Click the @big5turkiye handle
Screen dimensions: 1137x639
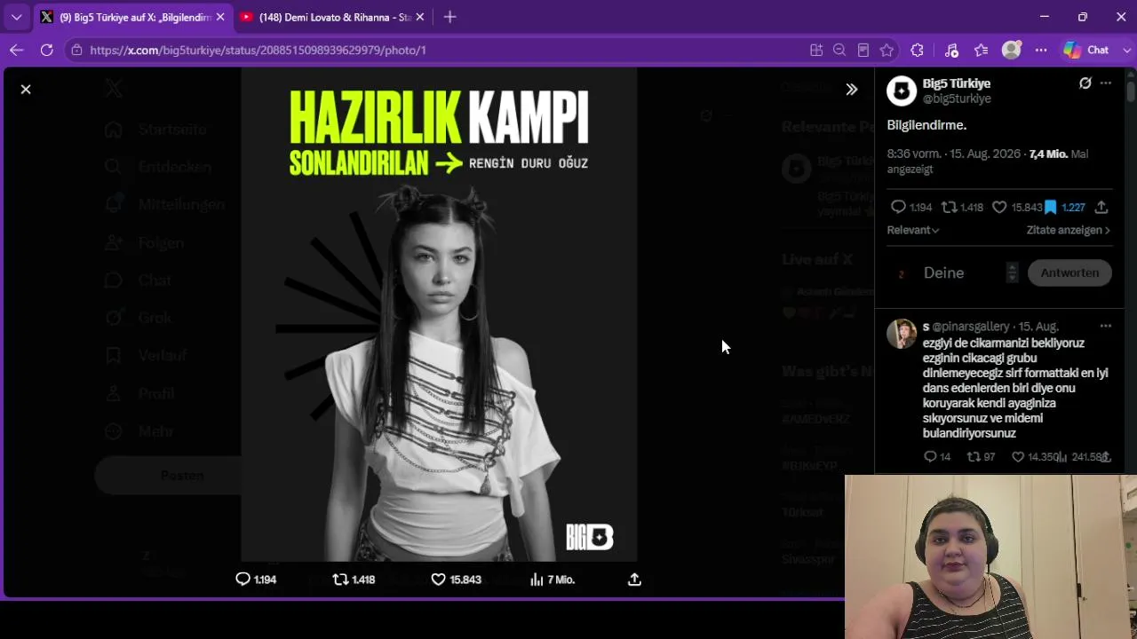click(x=957, y=99)
